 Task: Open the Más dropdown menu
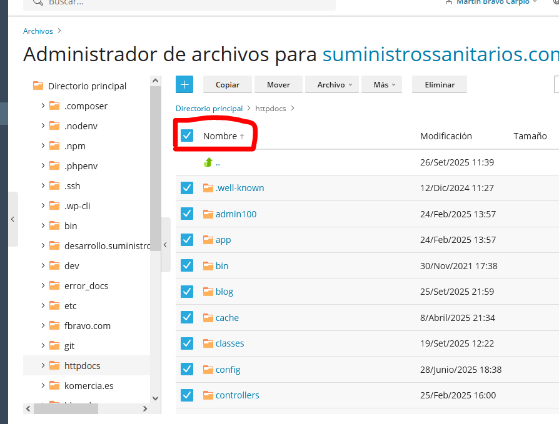coord(381,84)
